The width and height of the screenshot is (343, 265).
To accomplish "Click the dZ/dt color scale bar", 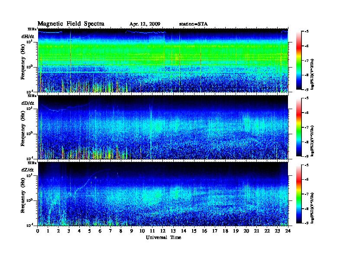I will (x=299, y=194).
